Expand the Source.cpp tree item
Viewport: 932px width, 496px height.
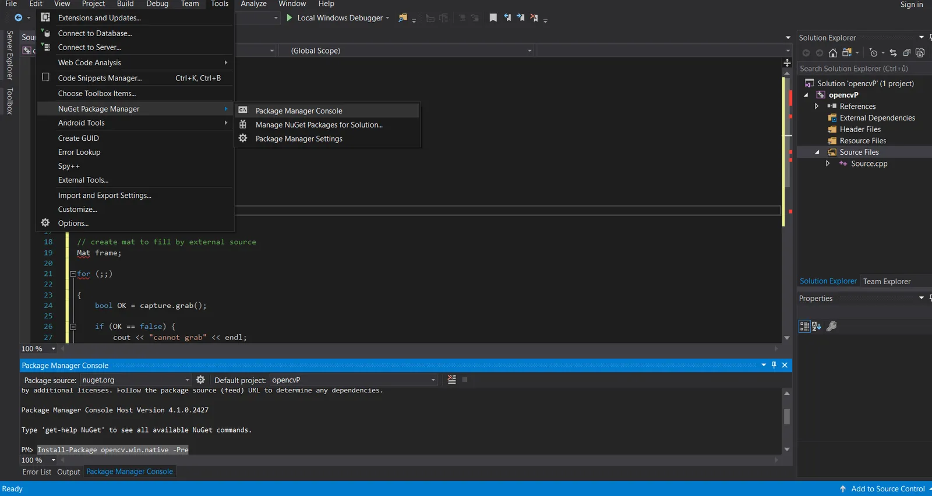coord(828,164)
